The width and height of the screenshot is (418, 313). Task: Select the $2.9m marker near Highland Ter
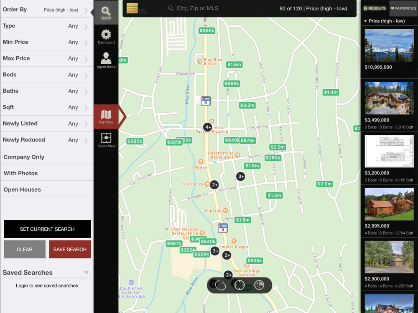click(324, 184)
